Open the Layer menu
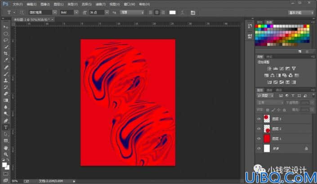 58,4
